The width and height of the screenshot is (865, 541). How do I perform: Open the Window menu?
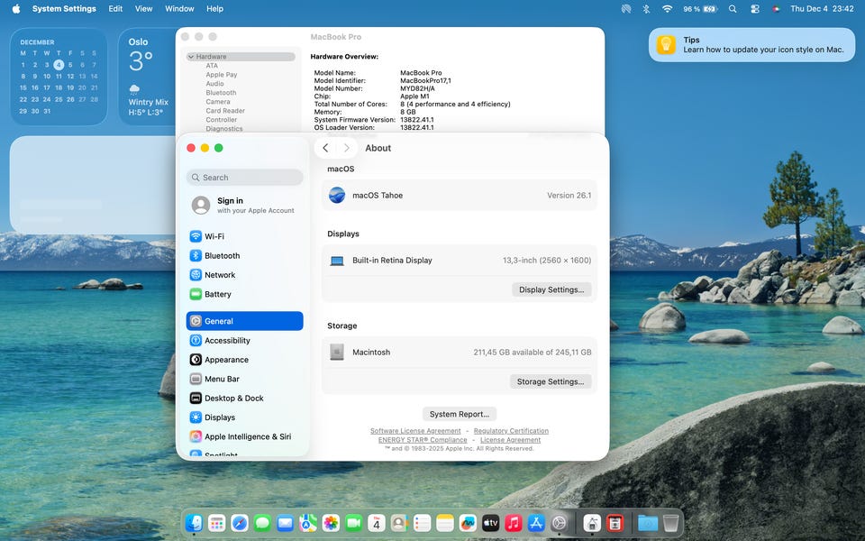tap(179, 9)
